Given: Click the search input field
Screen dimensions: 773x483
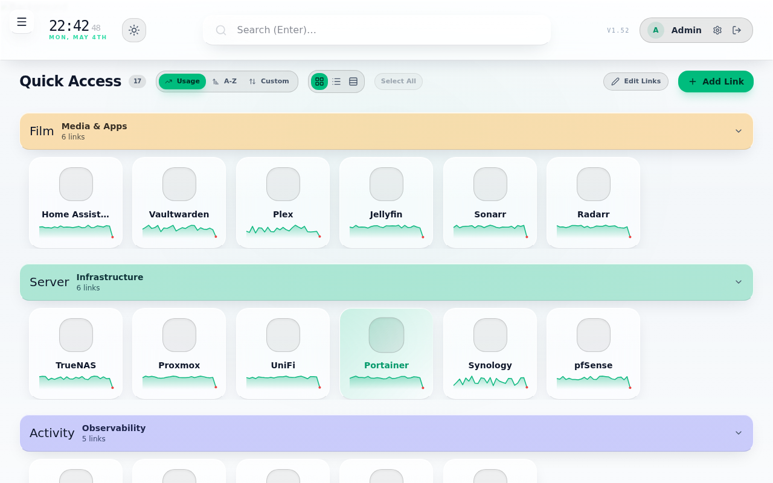Looking at the screenshot, I should (x=377, y=30).
